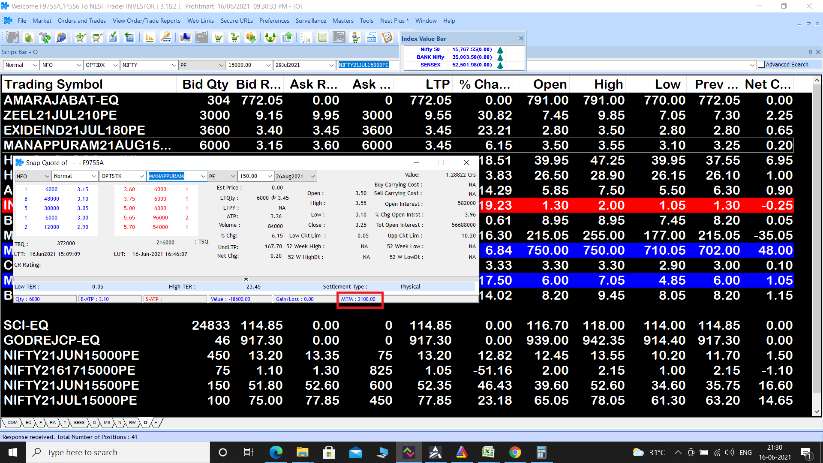The image size is (823, 463).
Task: Click the cart with orange dots icon
Action: point(219,38)
